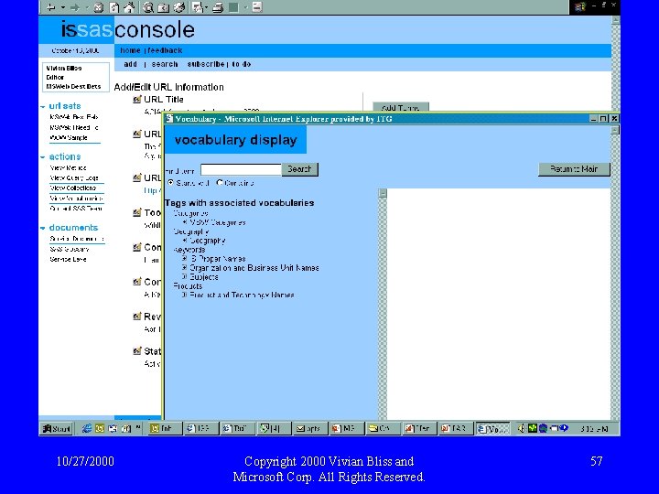Click the browser Back arrow icon
The width and height of the screenshot is (659, 494).
point(51,7)
